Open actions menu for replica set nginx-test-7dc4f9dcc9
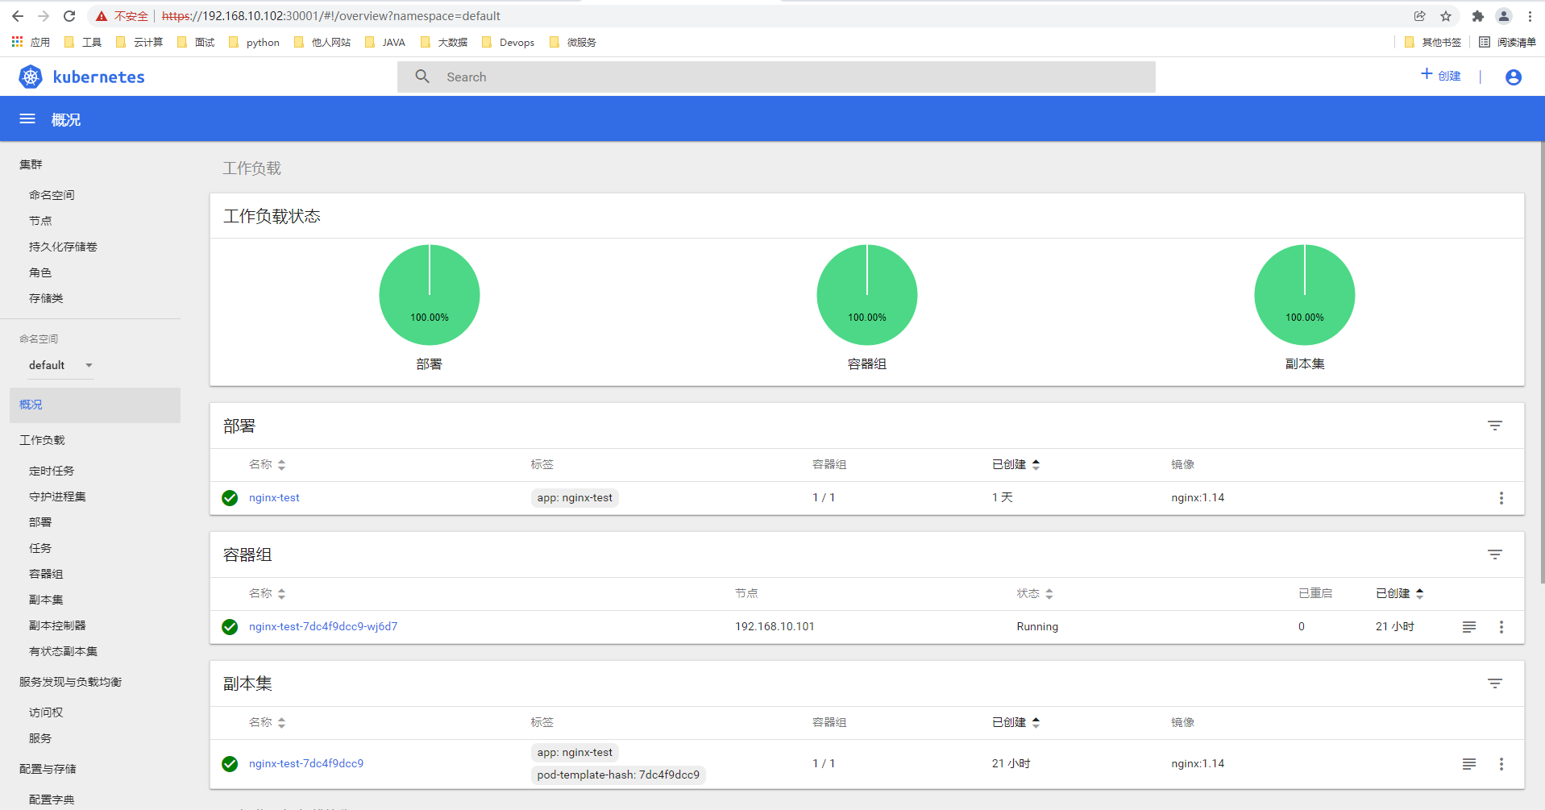 click(x=1501, y=764)
